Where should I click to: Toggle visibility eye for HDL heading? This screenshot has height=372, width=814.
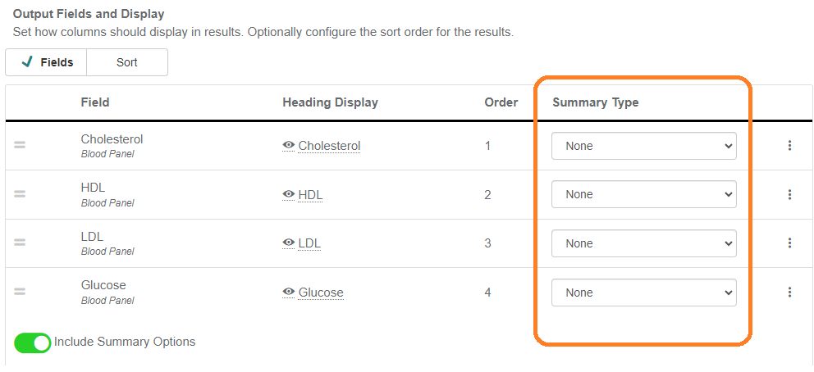coord(289,194)
